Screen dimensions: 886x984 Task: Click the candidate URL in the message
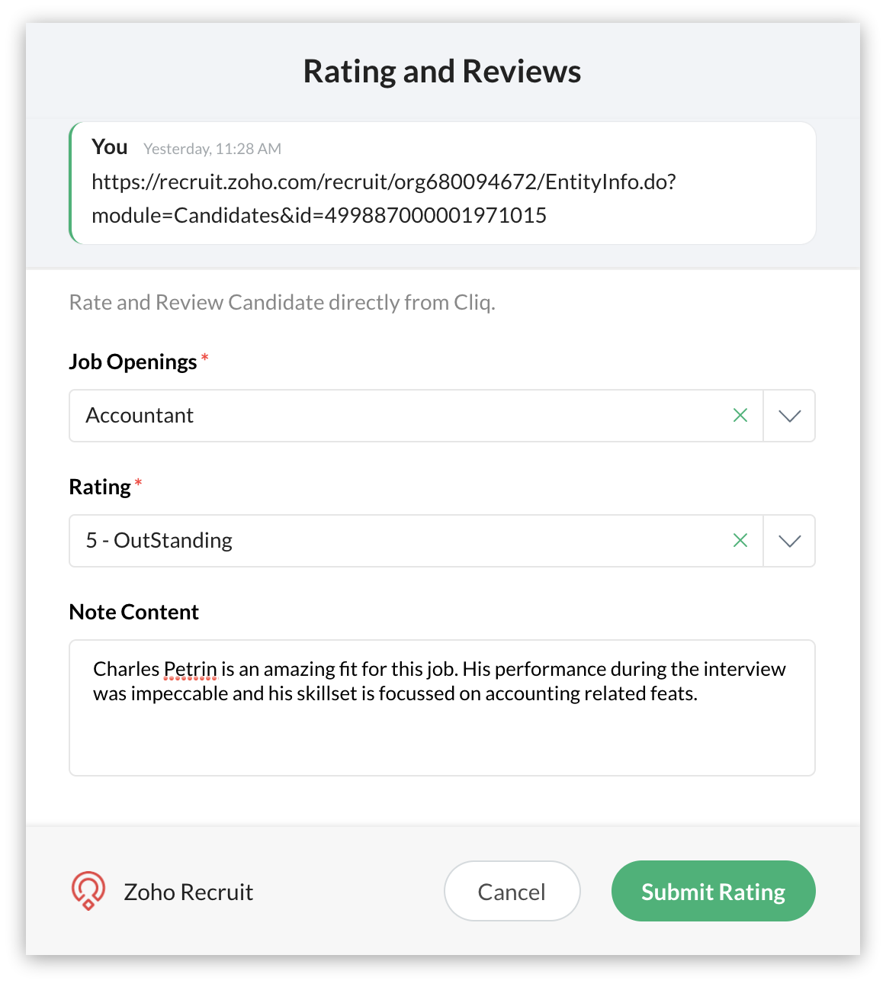[384, 198]
